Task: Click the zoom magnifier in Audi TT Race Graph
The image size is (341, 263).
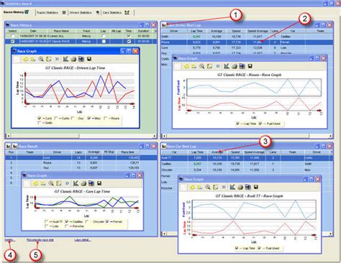Action: tap(208, 187)
